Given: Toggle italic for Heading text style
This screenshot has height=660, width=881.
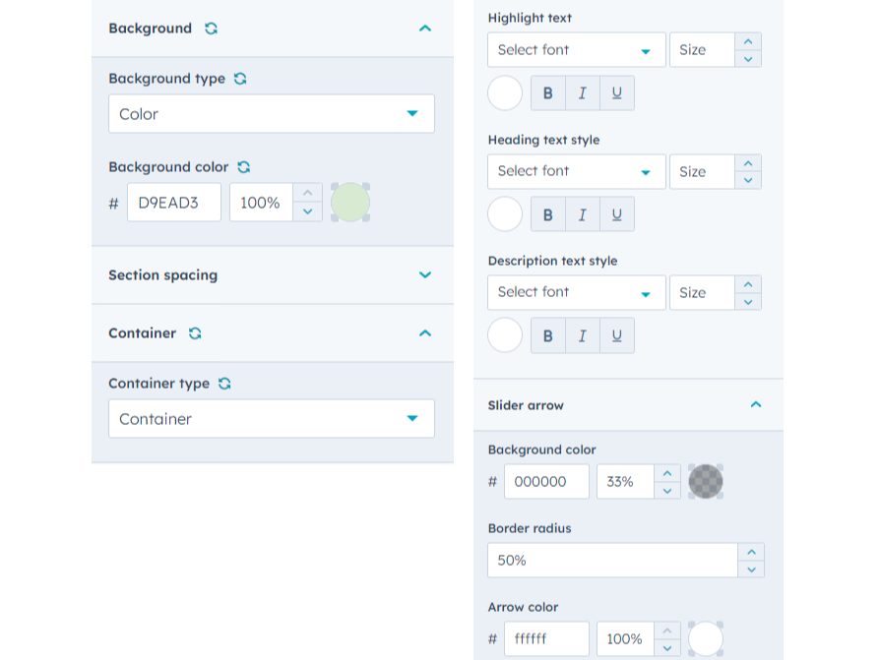Looking at the screenshot, I should coord(583,214).
